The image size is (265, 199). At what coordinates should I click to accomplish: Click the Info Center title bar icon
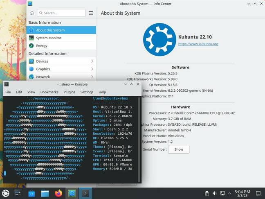[x=30, y=4]
